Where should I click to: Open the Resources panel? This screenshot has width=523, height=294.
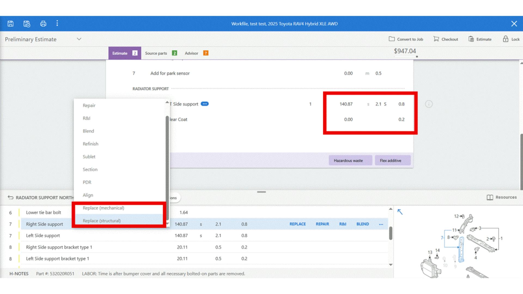[502, 197]
